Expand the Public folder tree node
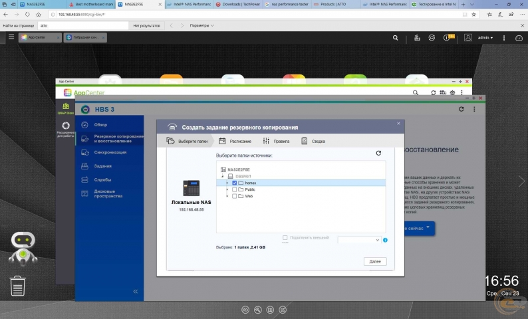Viewport: 528px width, 319px height. click(227, 190)
